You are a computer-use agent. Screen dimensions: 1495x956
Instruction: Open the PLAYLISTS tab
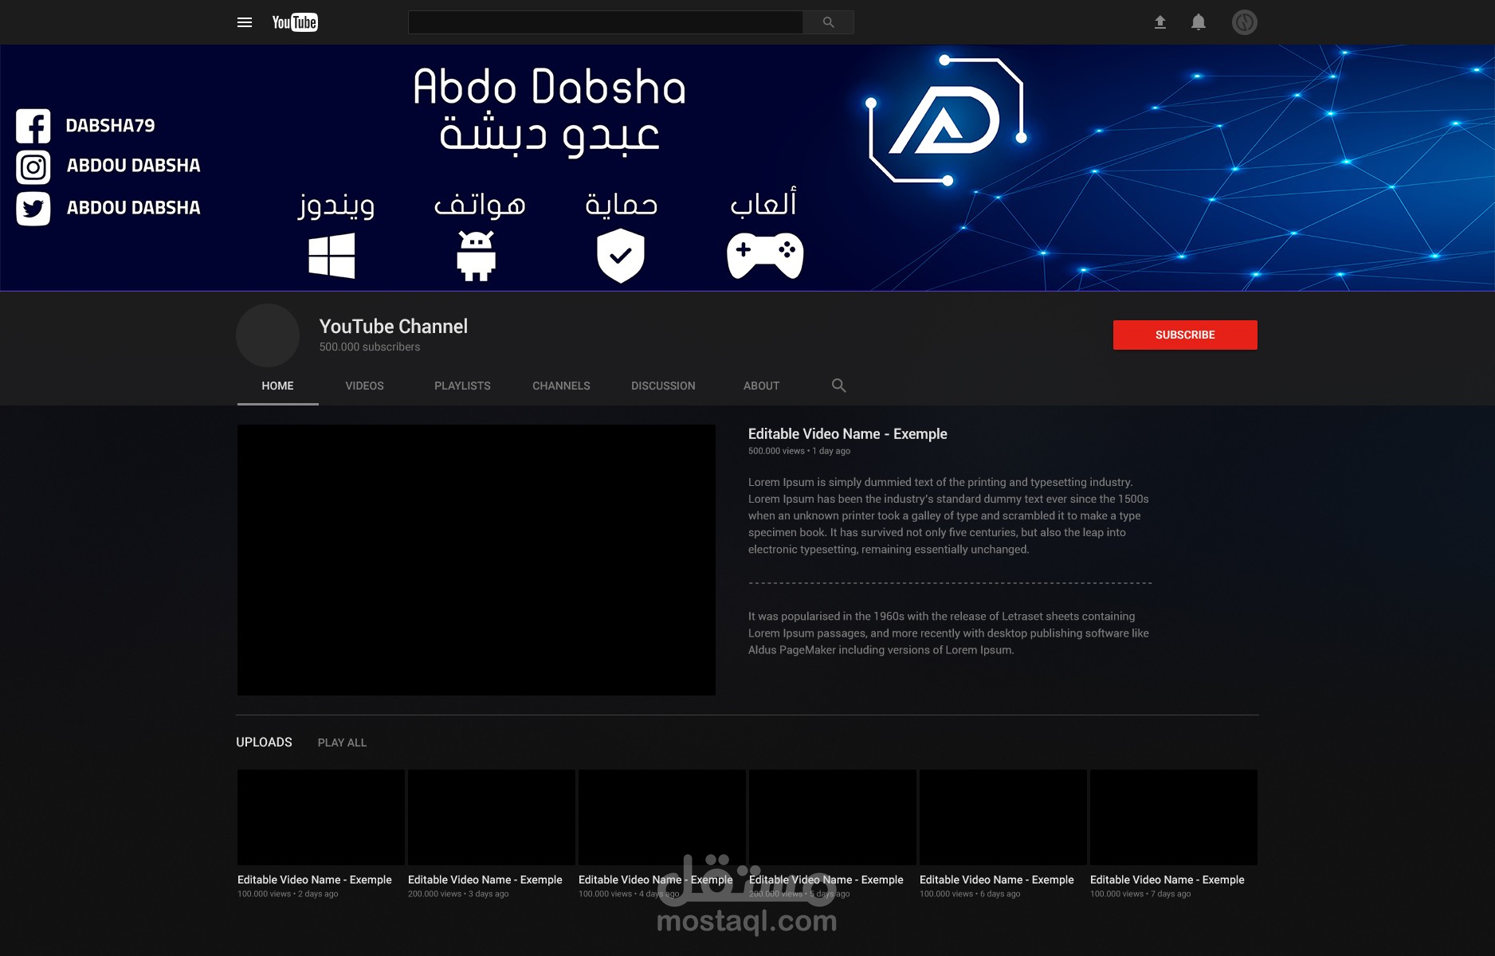tap(462, 386)
